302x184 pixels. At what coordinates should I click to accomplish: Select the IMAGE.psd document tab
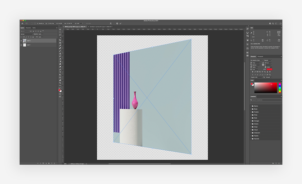(75, 27)
